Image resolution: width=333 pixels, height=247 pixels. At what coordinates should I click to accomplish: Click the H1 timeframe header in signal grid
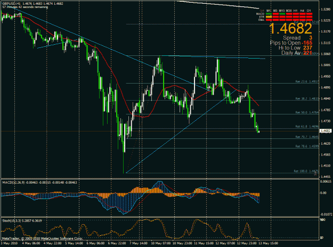point(295,11)
